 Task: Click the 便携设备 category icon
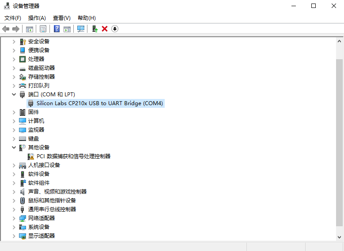coord(23,50)
